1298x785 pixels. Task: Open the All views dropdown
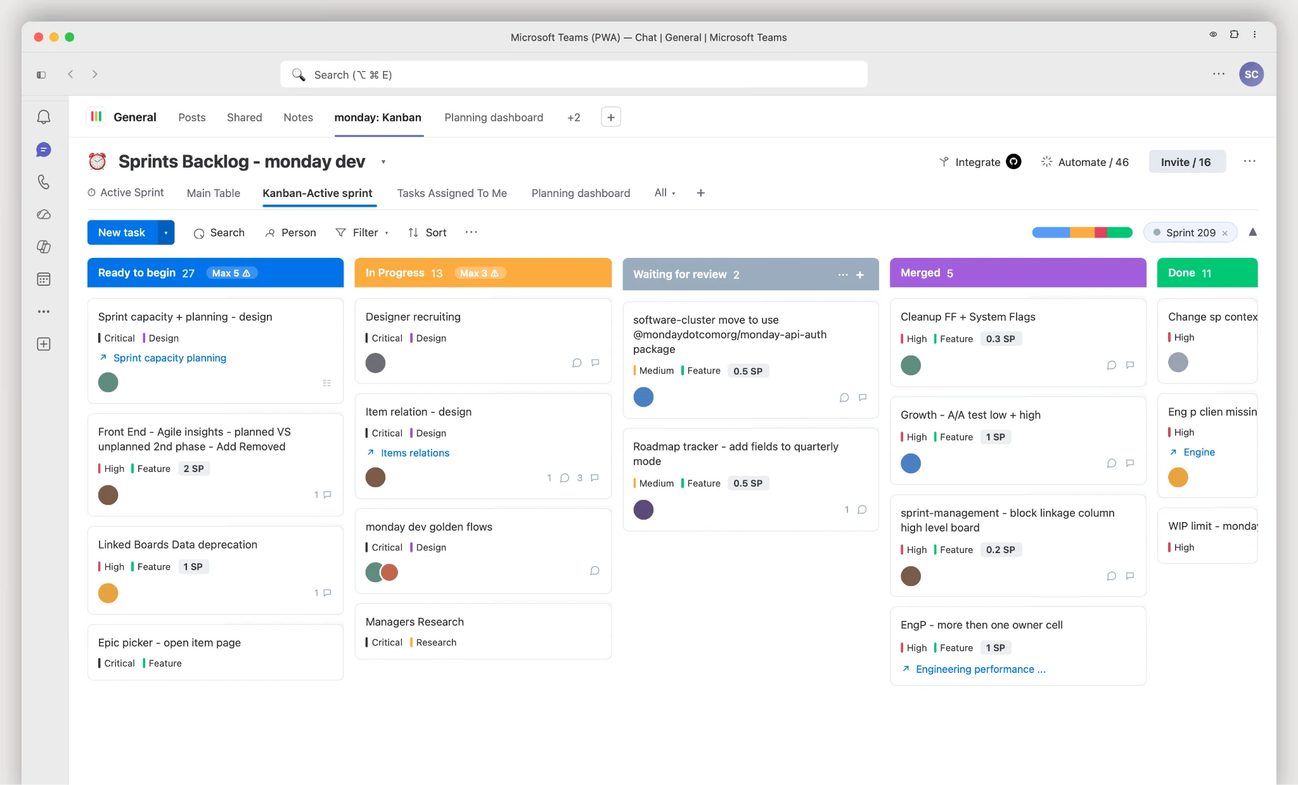pyautogui.click(x=665, y=193)
